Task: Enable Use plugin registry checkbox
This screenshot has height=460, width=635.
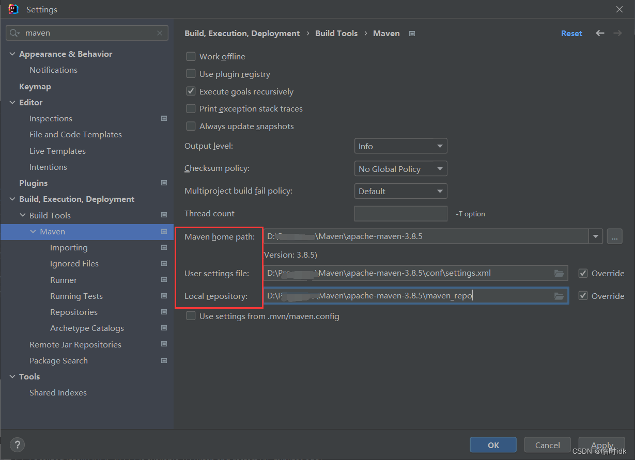Action: click(191, 74)
